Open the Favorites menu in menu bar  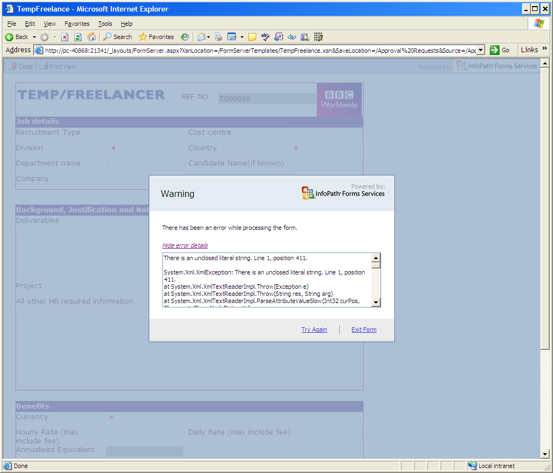pyautogui.click(x=77, y=24)
